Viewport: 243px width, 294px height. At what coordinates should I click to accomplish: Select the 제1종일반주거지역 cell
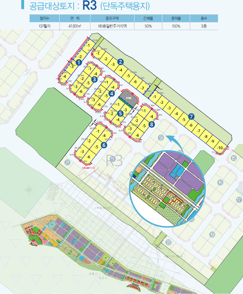coord(112,26)
